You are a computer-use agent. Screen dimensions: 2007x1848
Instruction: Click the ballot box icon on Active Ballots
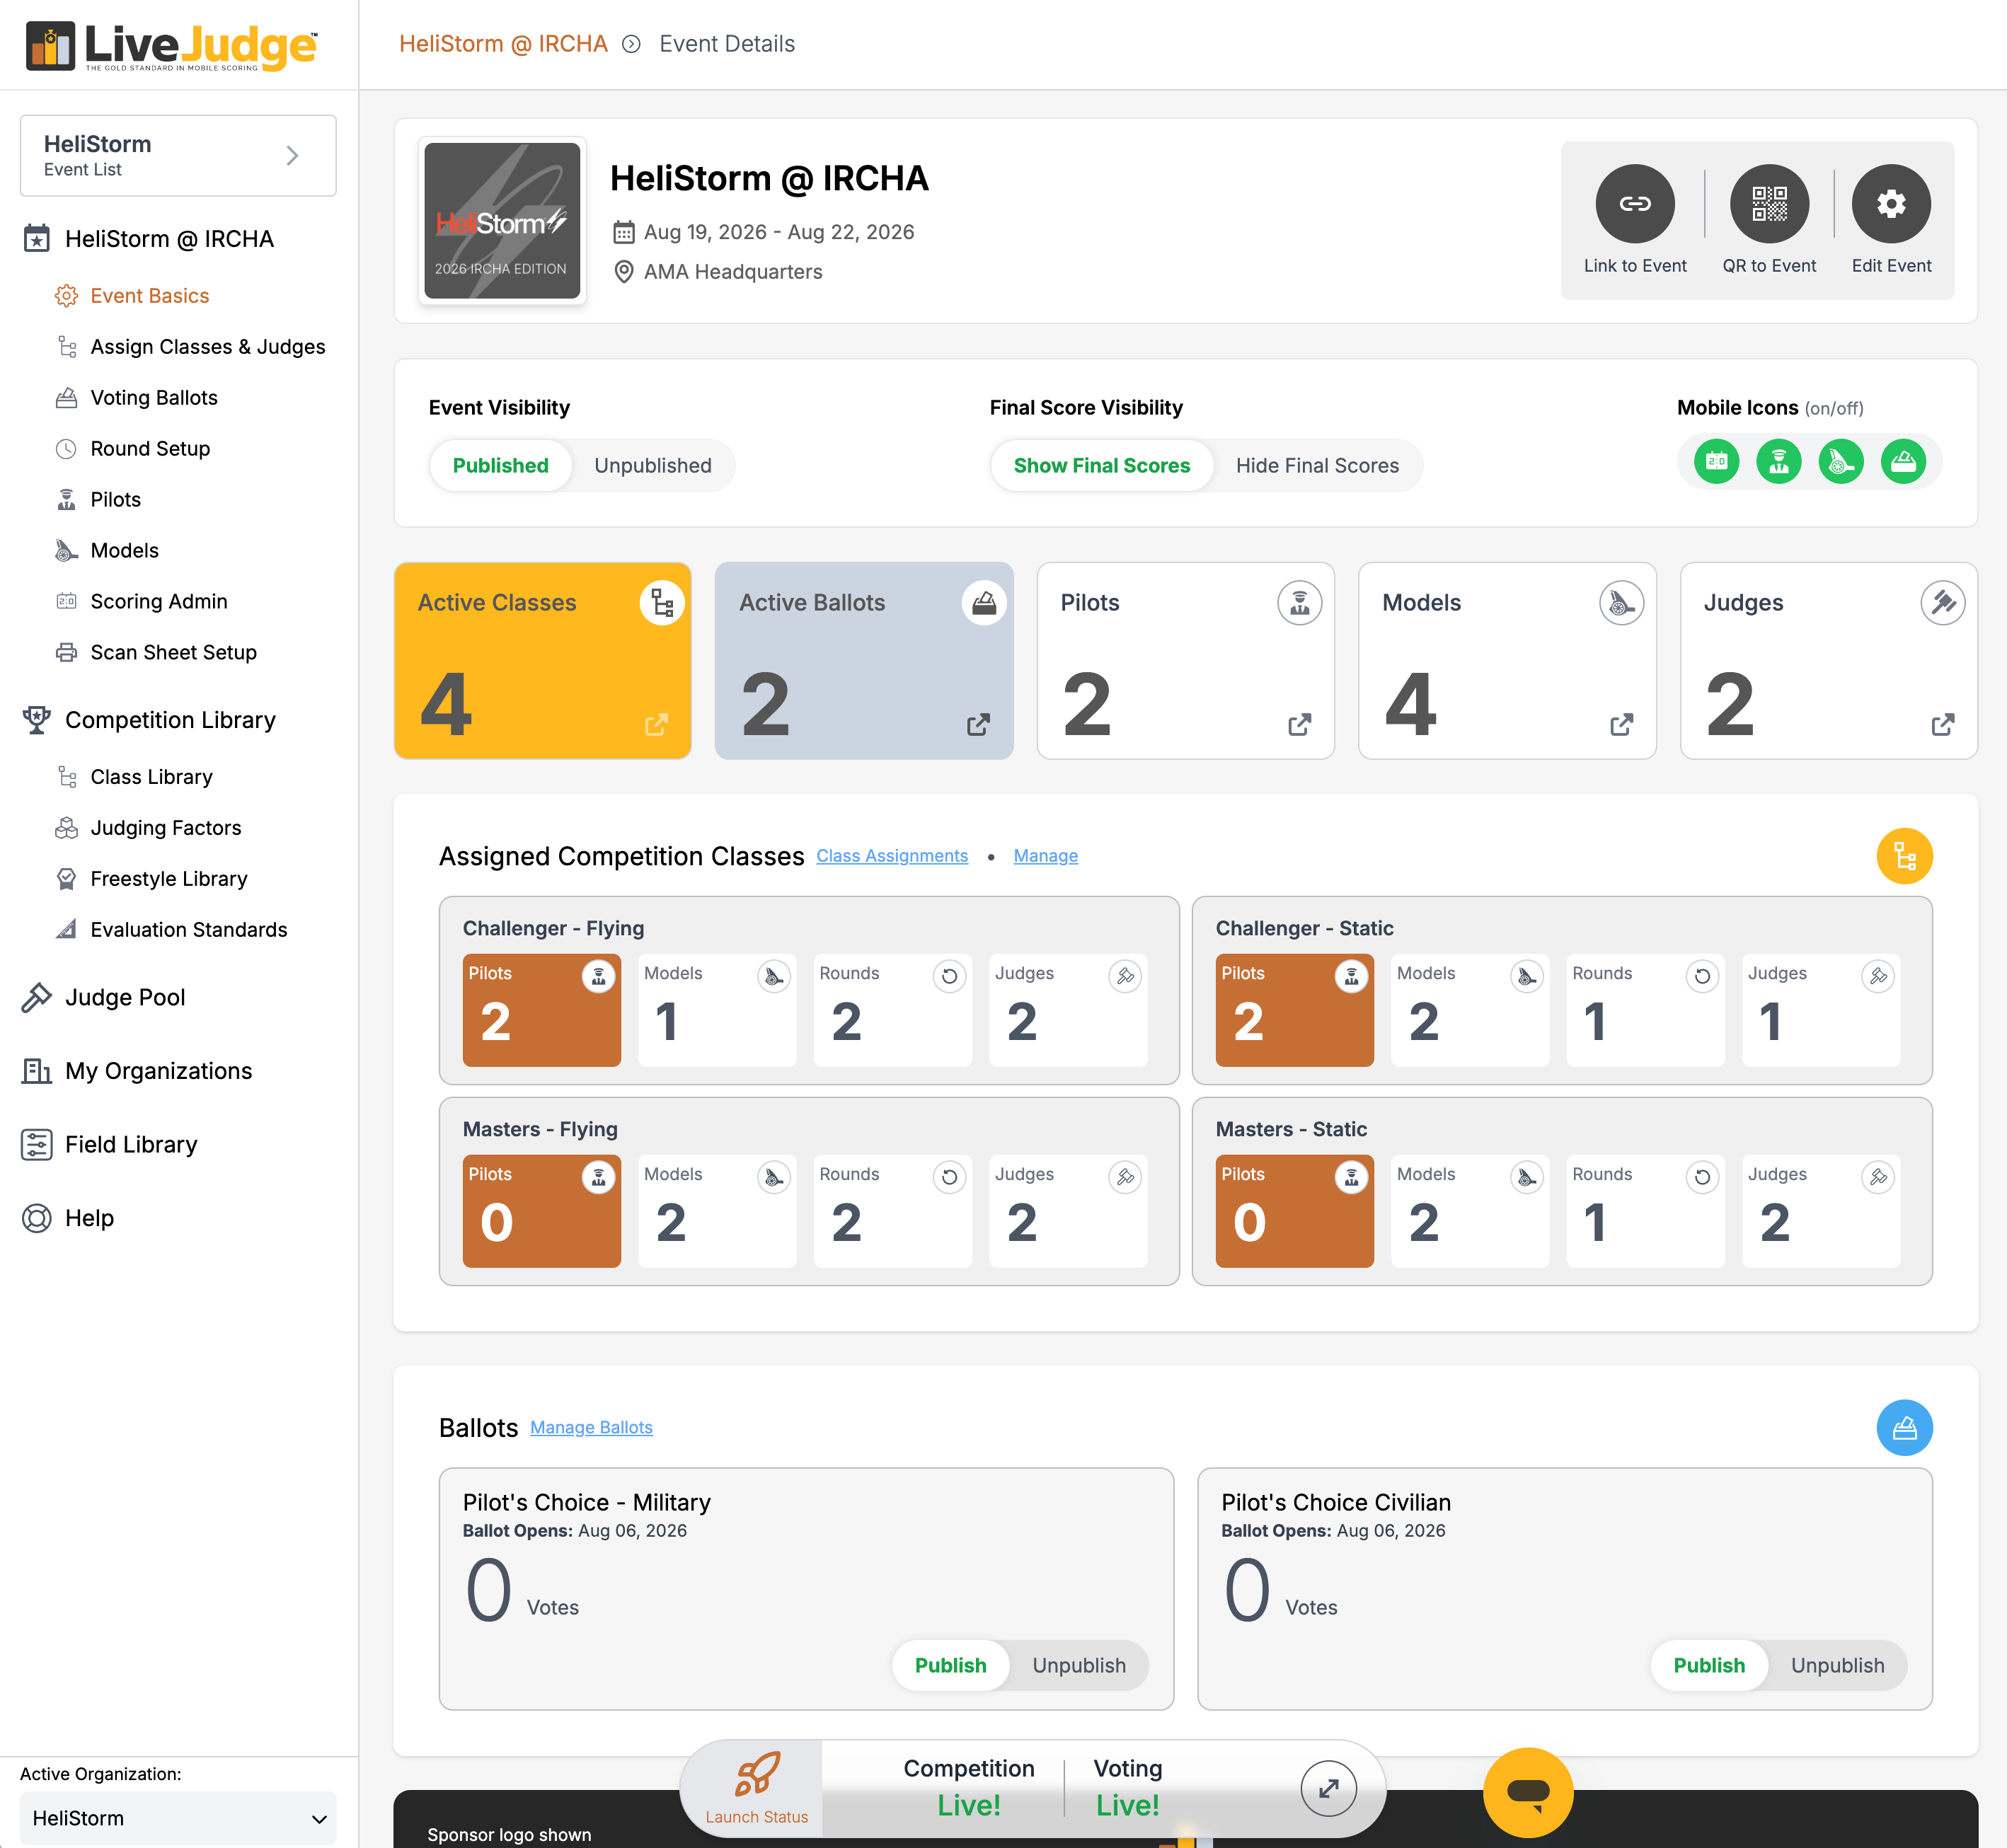[983, 602]
